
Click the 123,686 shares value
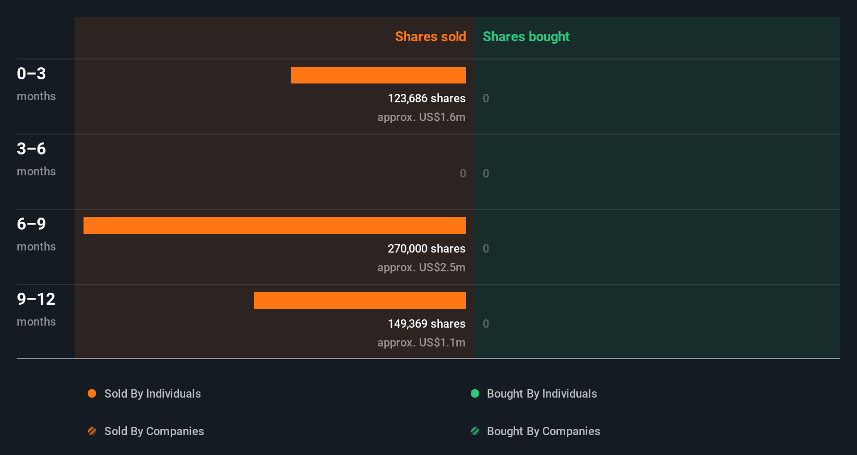click(x=426, y=98)
